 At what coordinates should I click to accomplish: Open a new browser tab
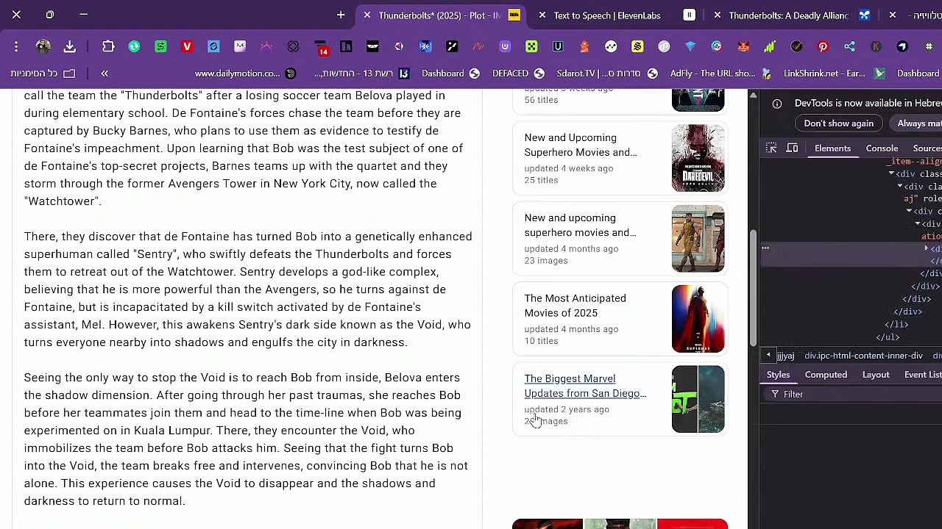pyautogui.click(x=341, y=15)
